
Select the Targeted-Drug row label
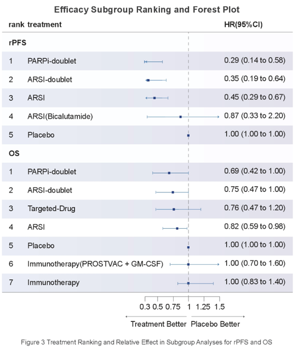pos(51,208)
